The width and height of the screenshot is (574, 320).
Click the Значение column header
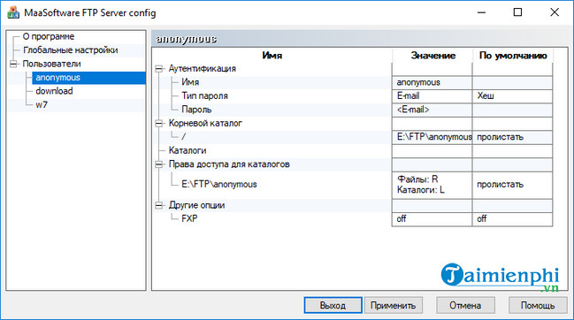pos(432,55)
